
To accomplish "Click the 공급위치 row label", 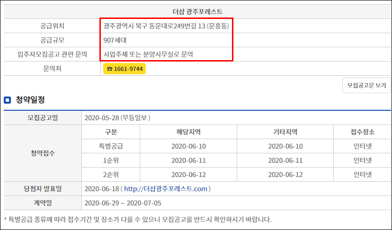I will 52,26.
